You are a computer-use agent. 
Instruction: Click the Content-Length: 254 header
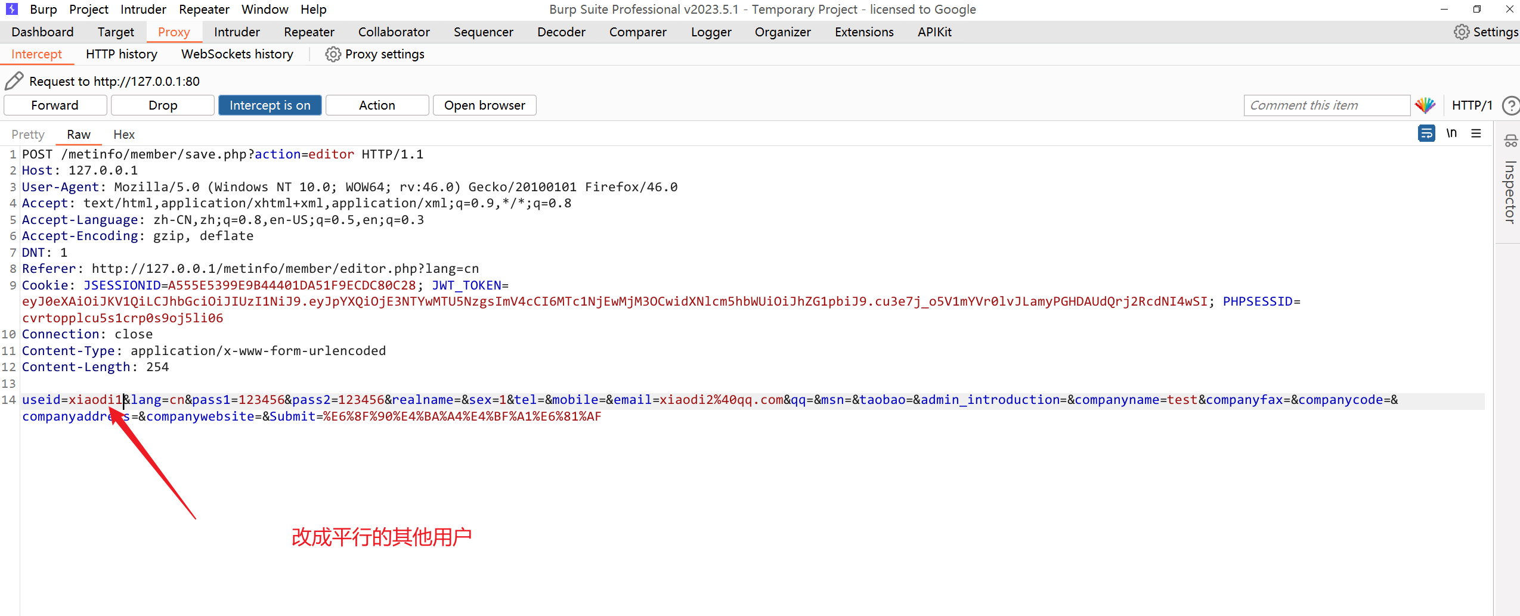click(x=95, y=367)
